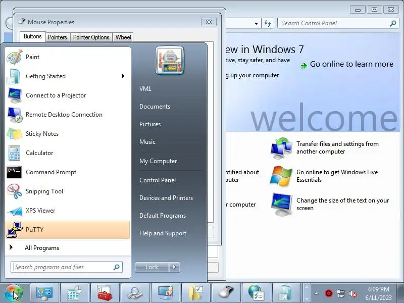Screen dimensions: 404x303
Task: Switch to Mouse Properties taskbar button
Action: (x=226, y=293)
